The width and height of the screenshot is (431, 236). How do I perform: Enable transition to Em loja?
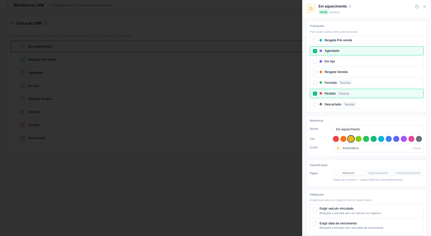click(x=315, y=62)
